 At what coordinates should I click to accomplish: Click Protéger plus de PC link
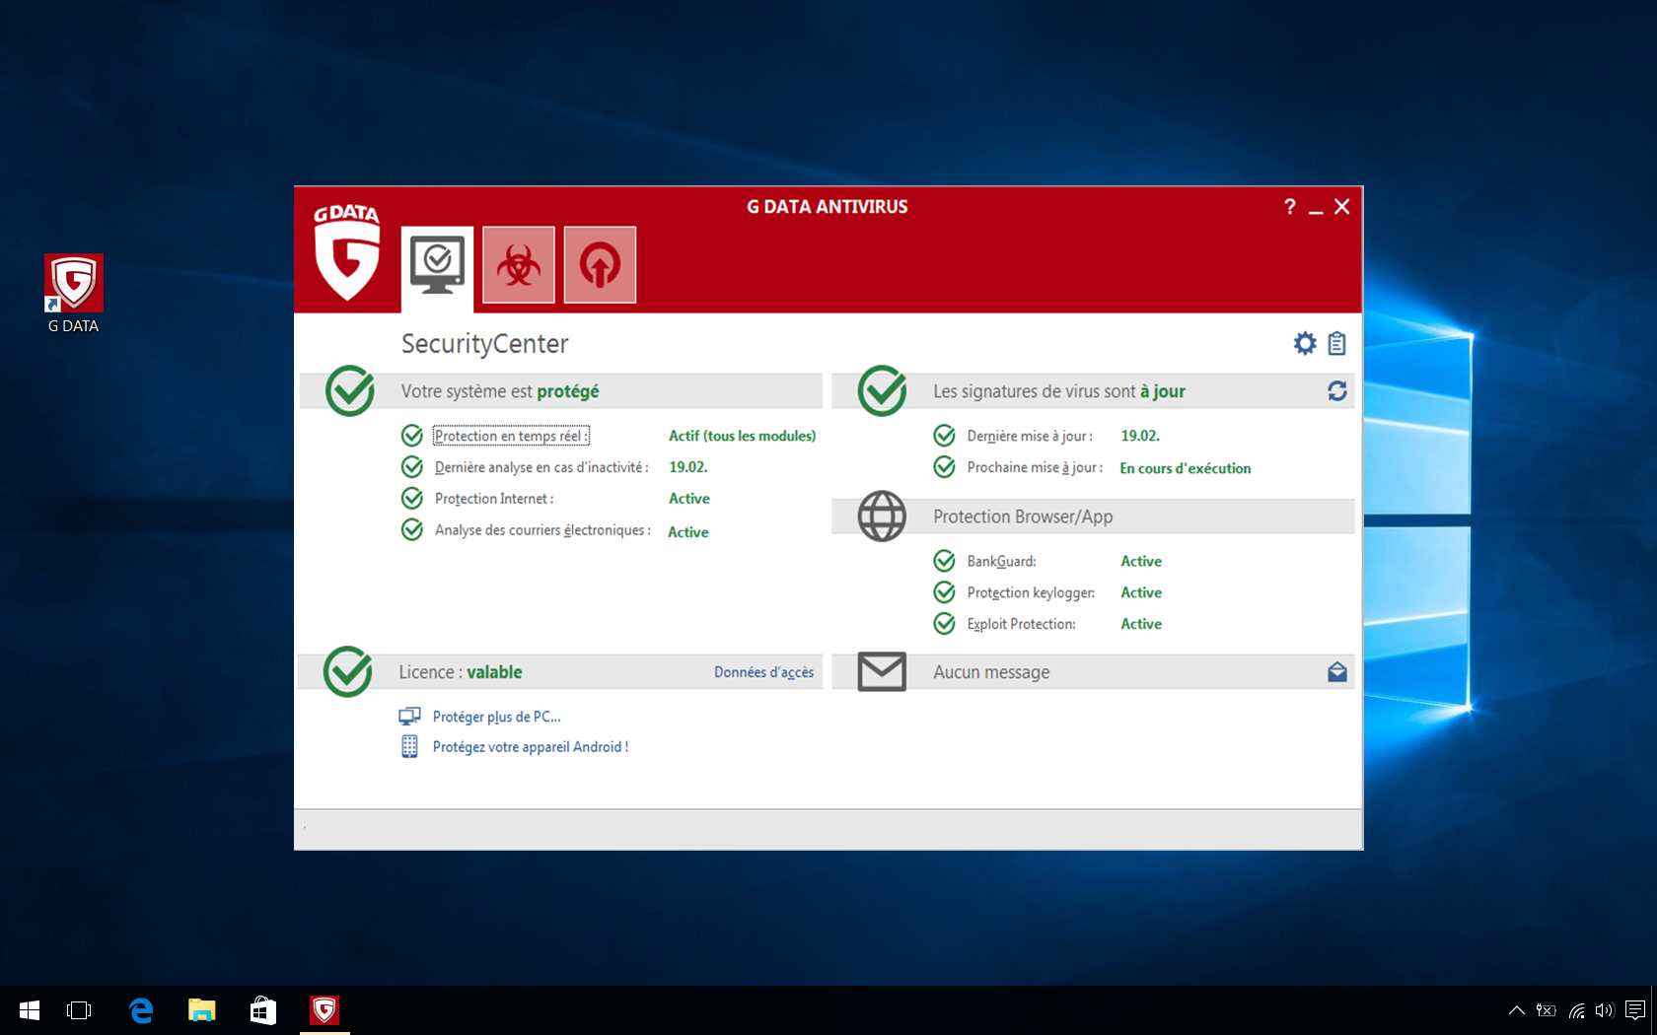pyautogui.click(x=496, y=717)
